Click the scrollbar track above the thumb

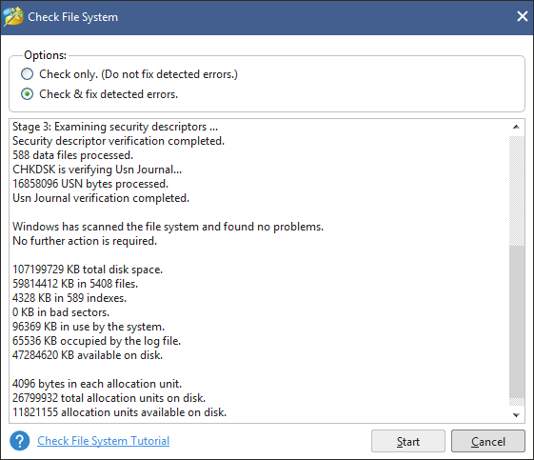517,190
